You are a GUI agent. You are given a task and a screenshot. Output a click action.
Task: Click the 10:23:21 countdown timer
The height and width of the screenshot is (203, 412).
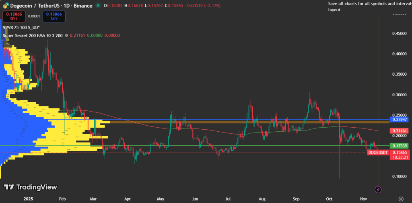pos(400,157)
